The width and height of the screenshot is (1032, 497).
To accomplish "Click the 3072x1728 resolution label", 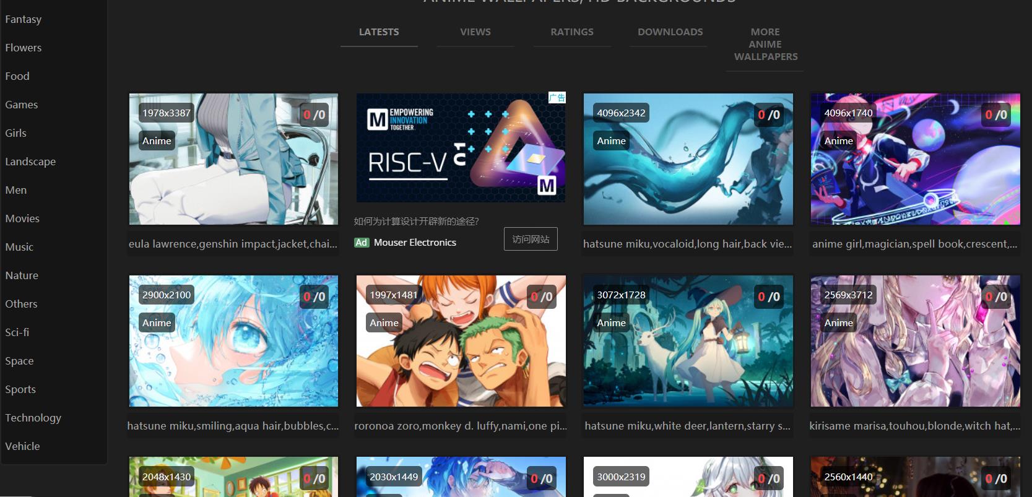I will coord(621,295).
